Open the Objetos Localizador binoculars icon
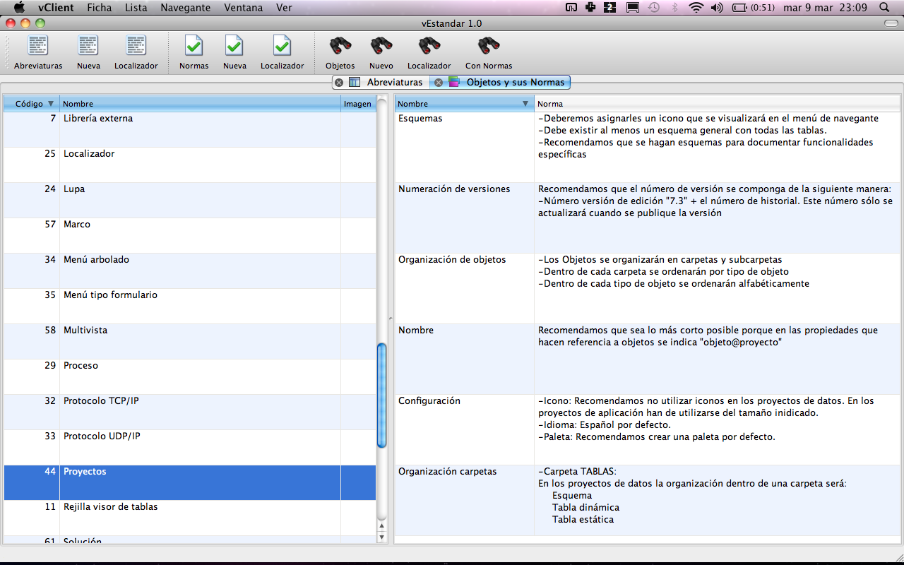The height and width of the screenshot is (565, 904). click(x=429, y=46)
